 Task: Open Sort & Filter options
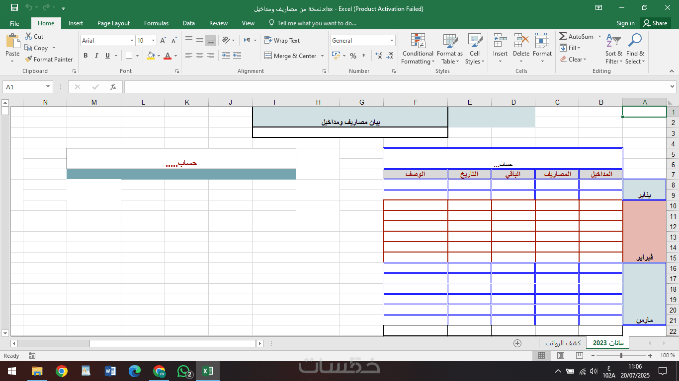(613, 49)
